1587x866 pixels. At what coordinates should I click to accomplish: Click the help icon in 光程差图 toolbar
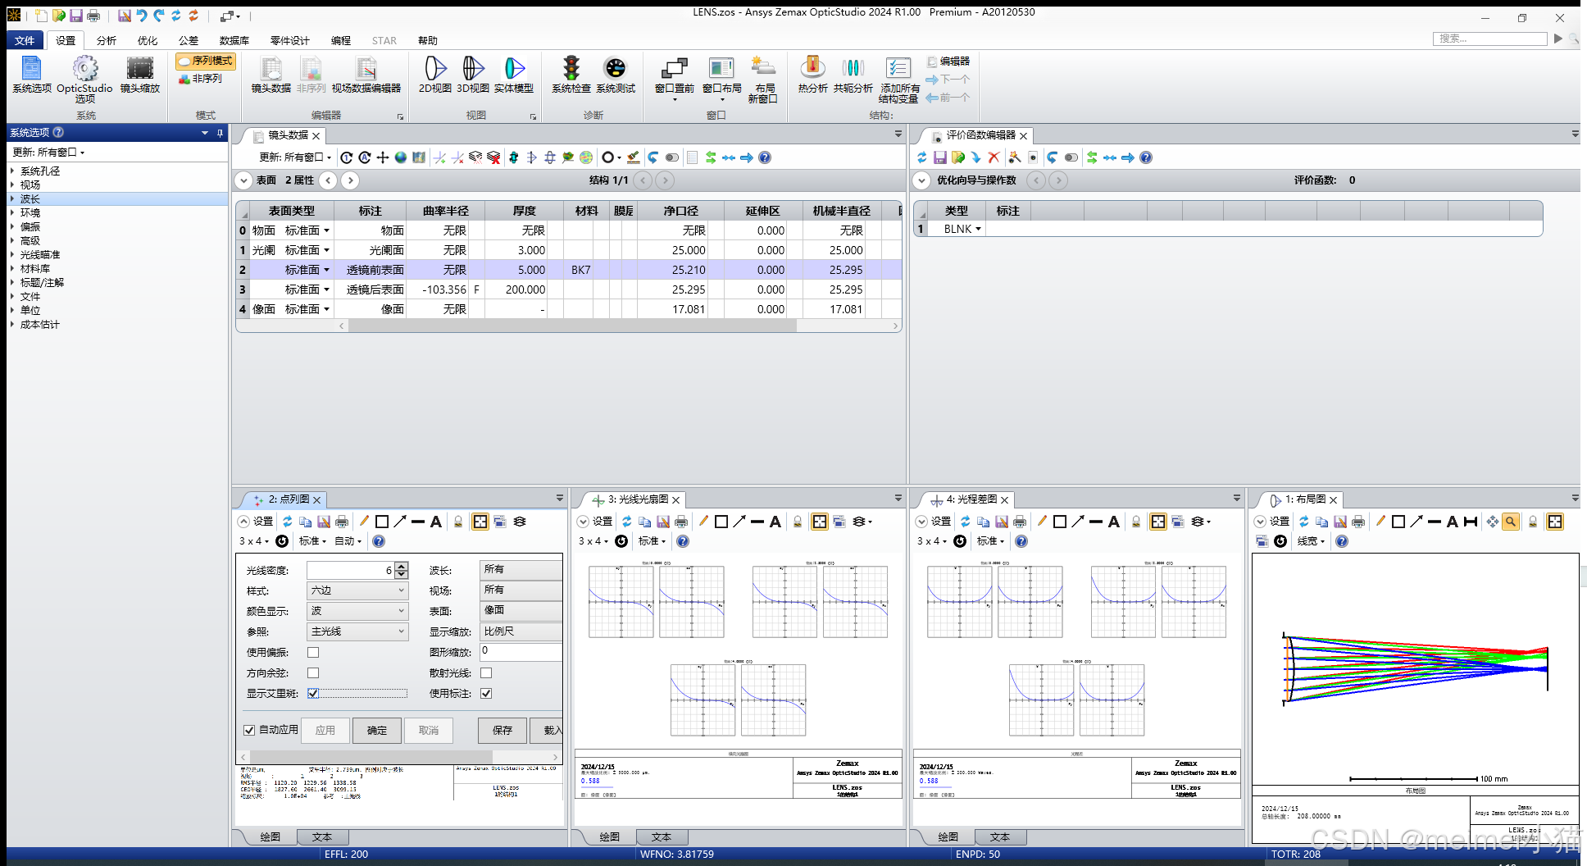[x=1021, y=541]
